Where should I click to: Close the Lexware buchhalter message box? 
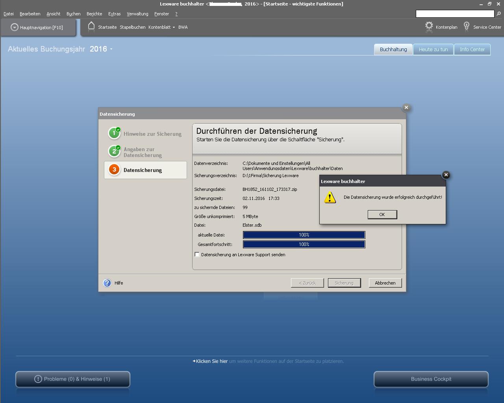(446, 175)
